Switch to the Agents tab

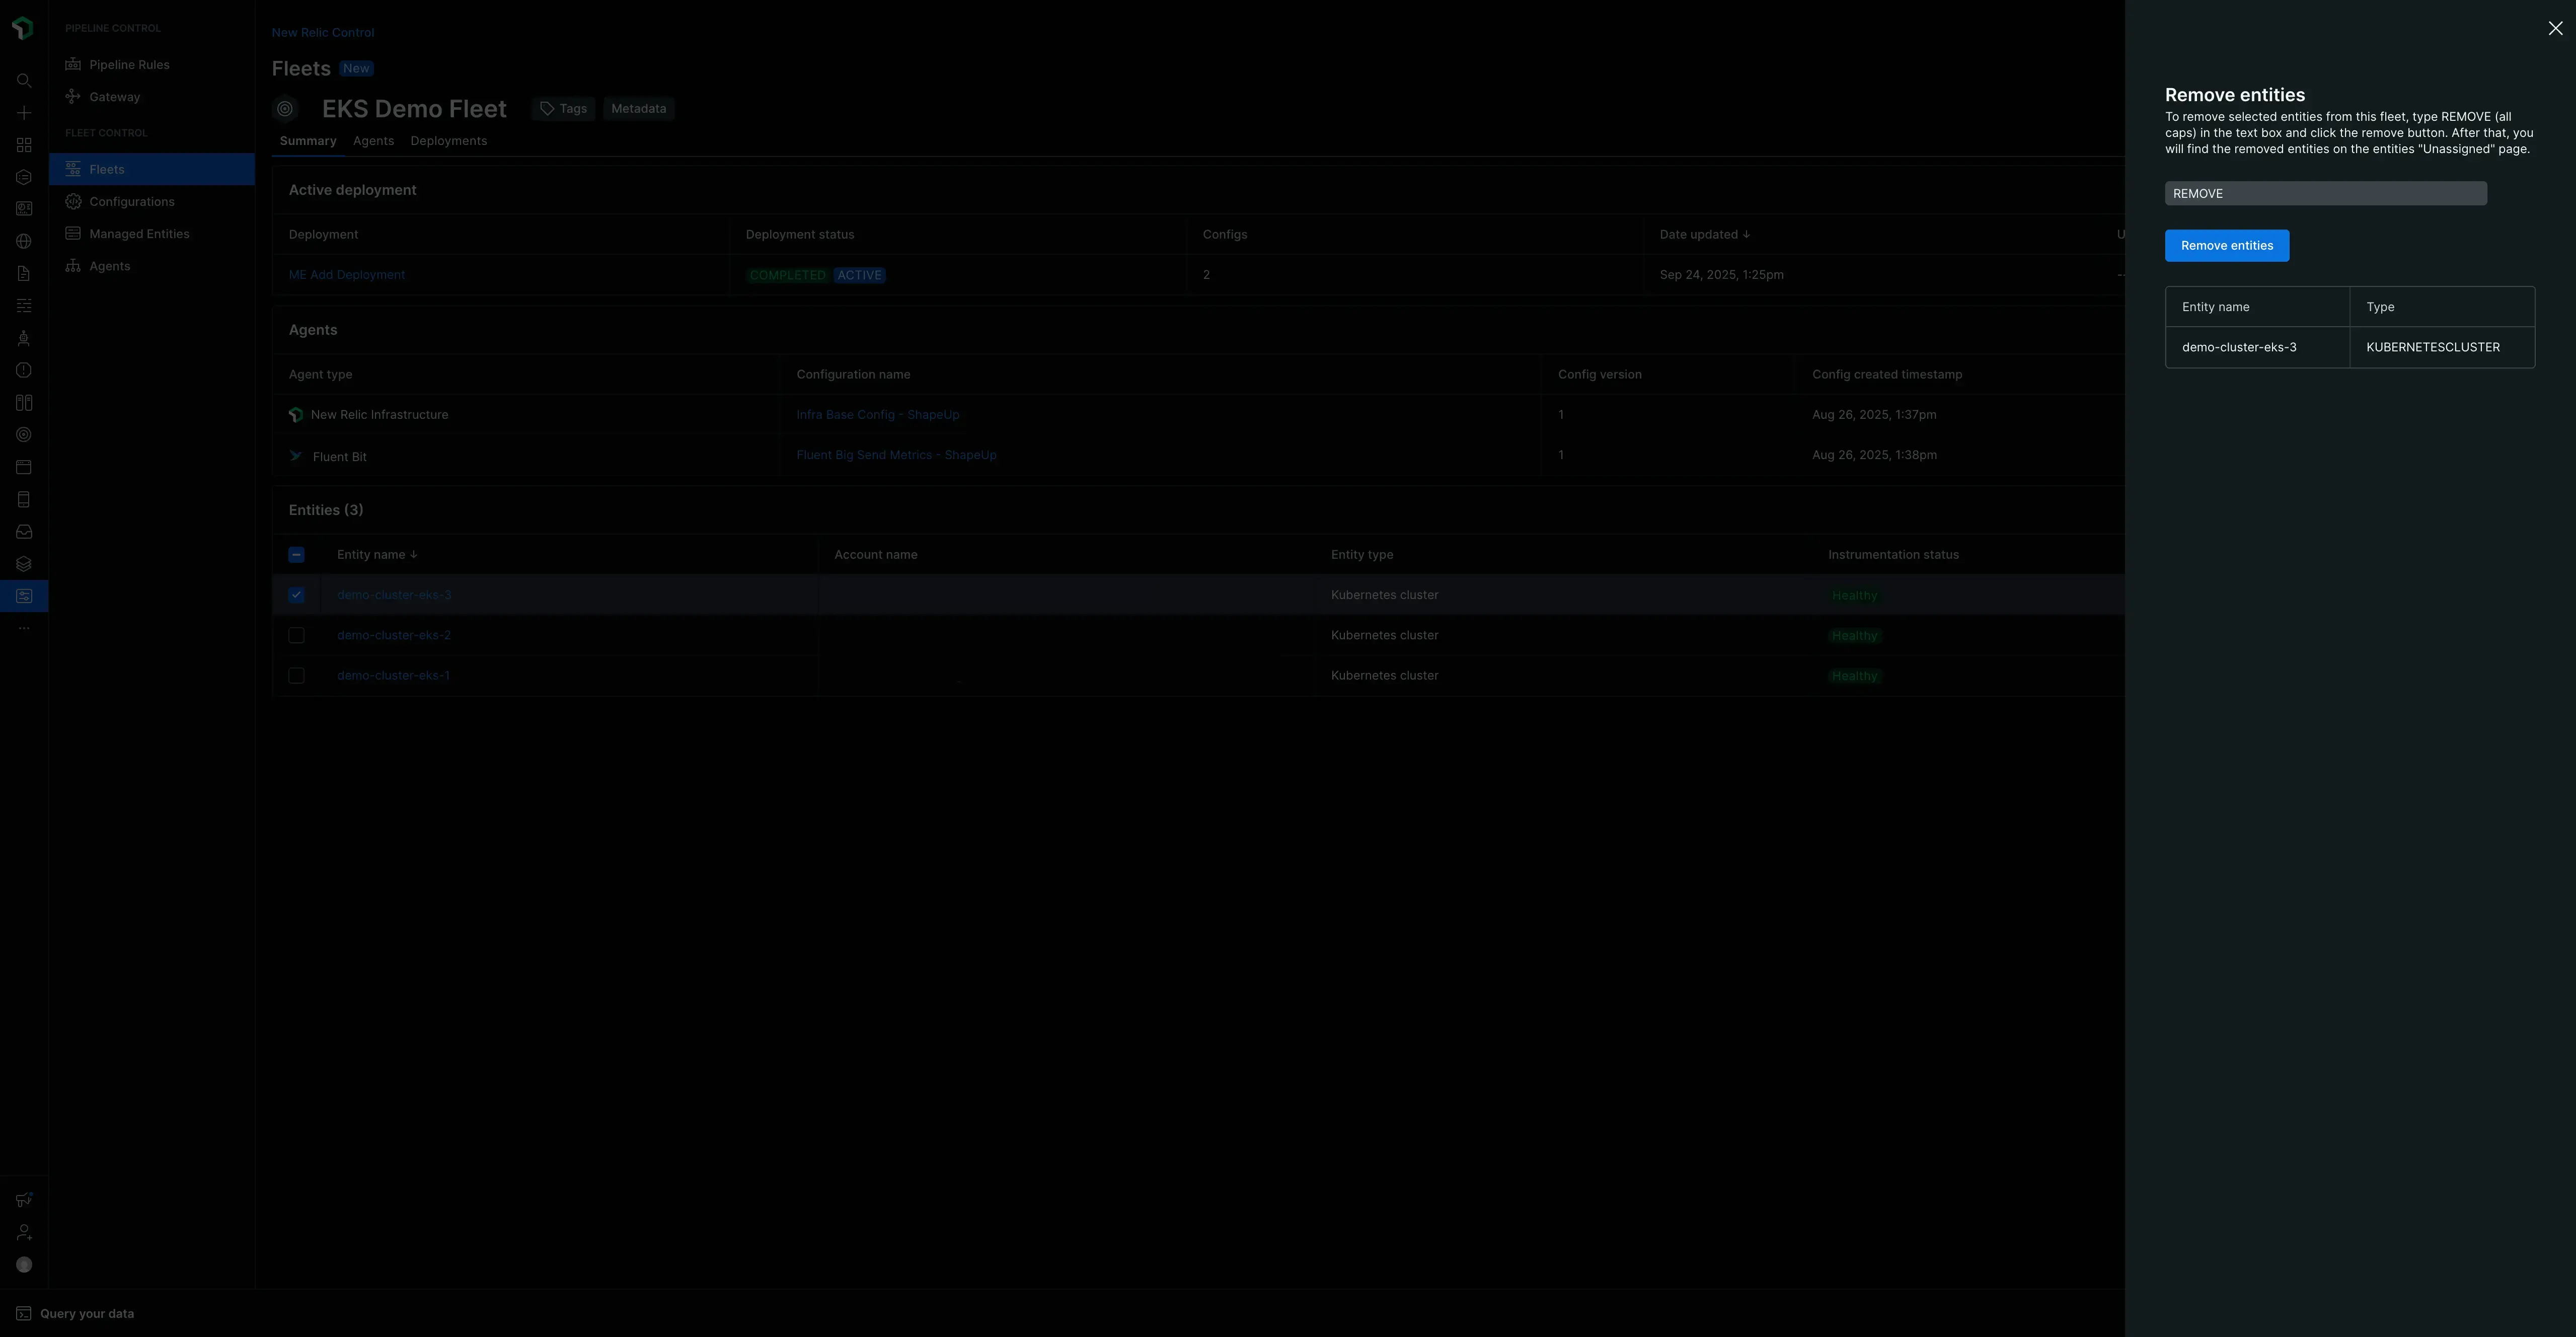tap(373, 141)
